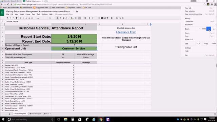Open the Attendance Form link
The image size is (217, 122).
(x=126, y=32)
